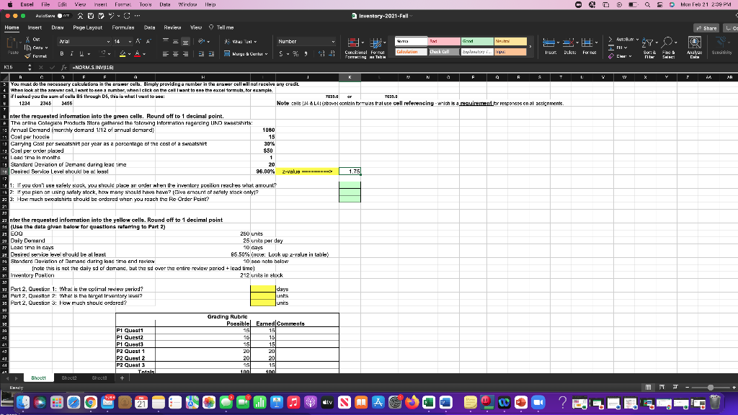Apply the Bad cell style
738x415 pixels.
[x=444, y=41]
